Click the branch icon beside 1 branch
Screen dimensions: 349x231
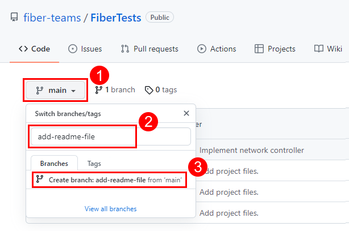pos(99,89)
